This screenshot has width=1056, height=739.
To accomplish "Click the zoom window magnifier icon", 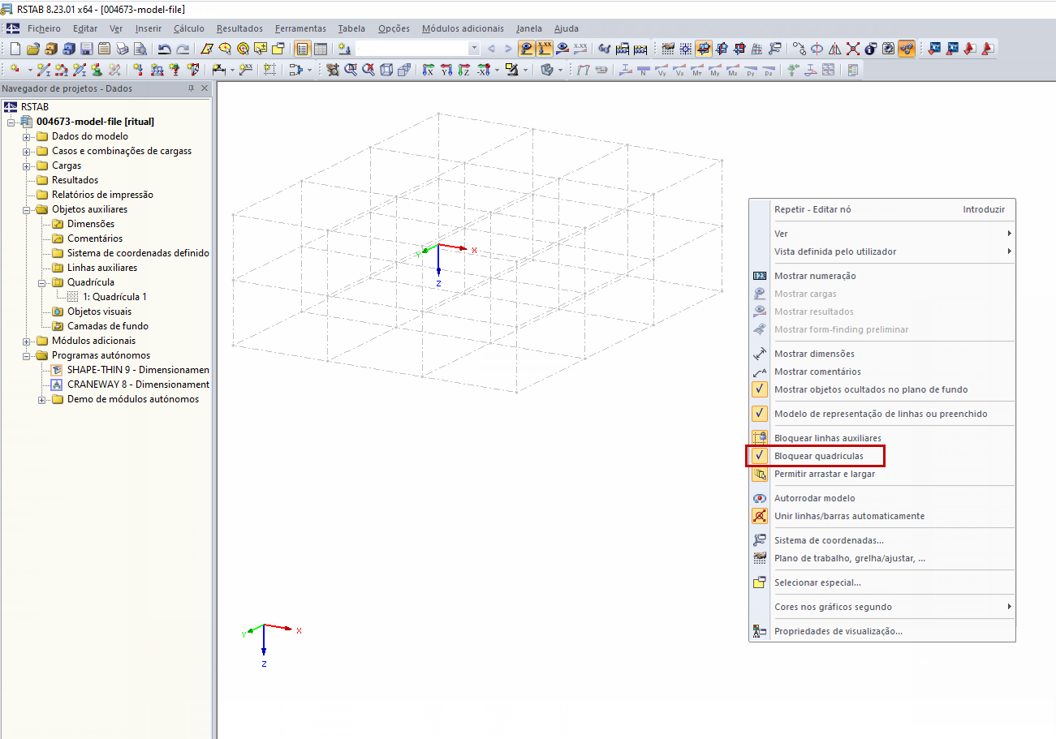I will (351, 70).
